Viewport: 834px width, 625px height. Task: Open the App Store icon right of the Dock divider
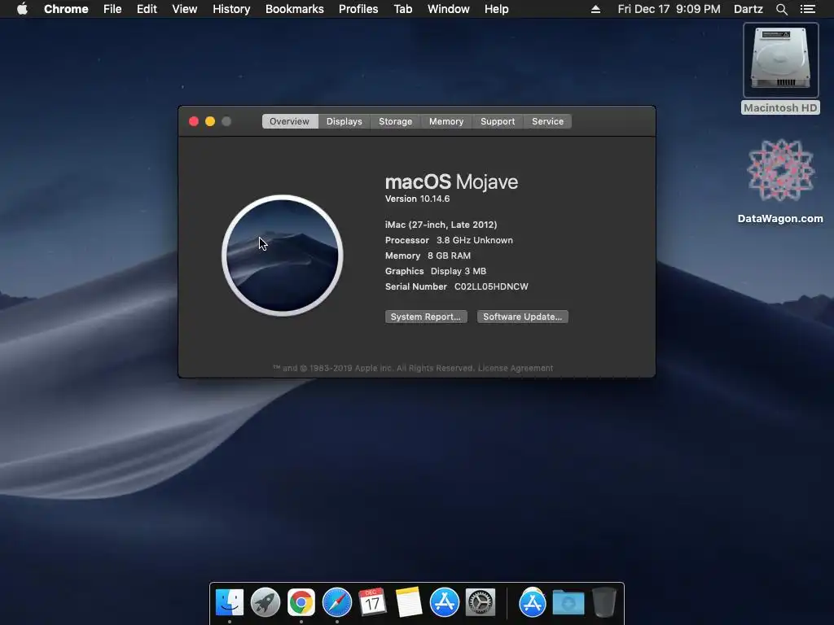(533, 602)
